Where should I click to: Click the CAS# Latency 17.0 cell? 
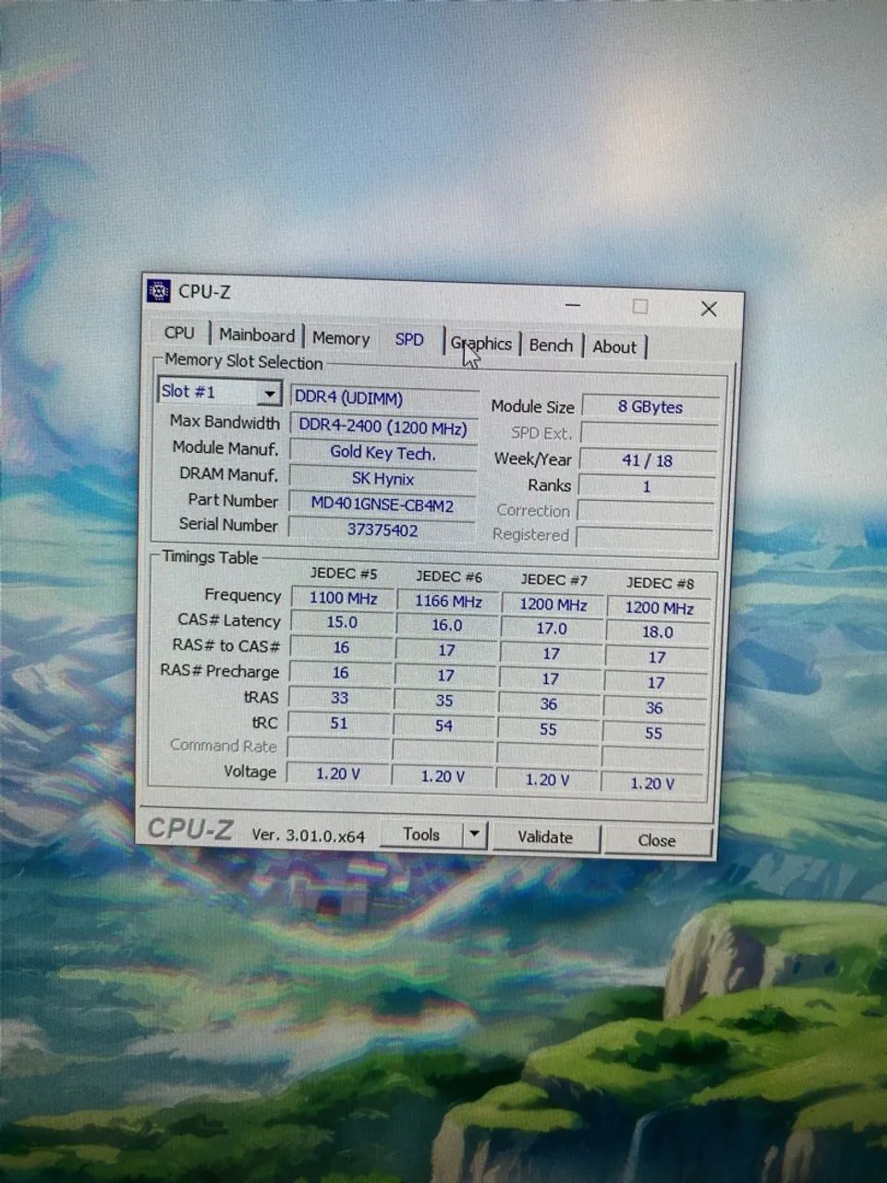pyautogui.click(x=552, y=628)
